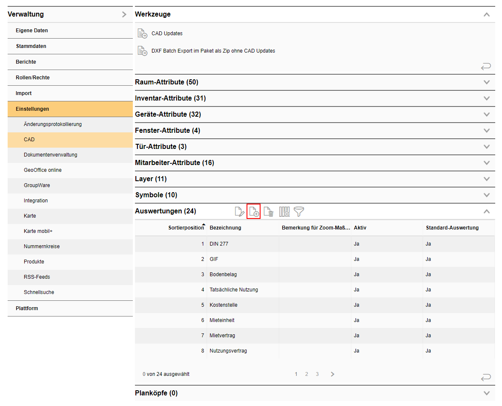
Task: Click the edit Auswertung pencil icon
Action: click(x=239, y=211)
